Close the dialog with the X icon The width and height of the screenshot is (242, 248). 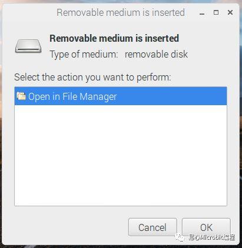coord(230,12)
